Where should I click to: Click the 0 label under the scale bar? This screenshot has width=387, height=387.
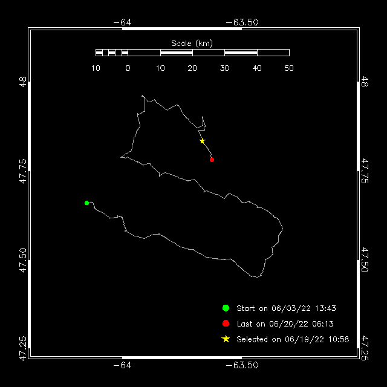pos(128,68)
